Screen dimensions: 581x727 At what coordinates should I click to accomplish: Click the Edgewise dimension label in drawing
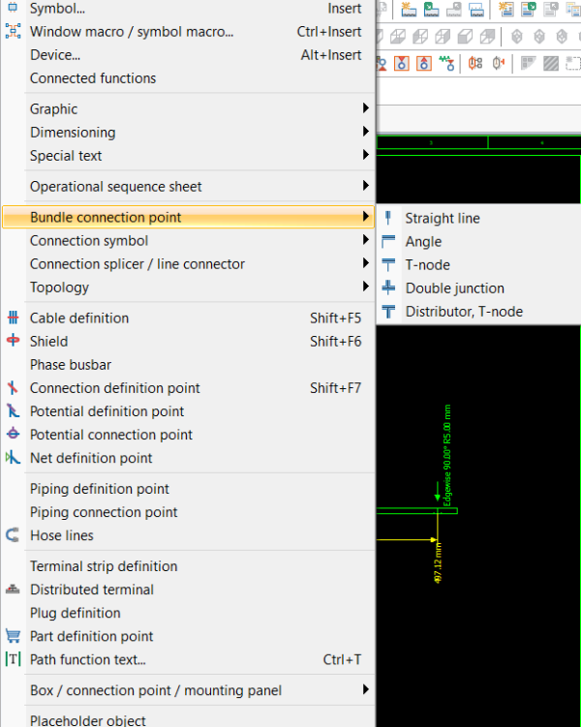pos(447,455)
